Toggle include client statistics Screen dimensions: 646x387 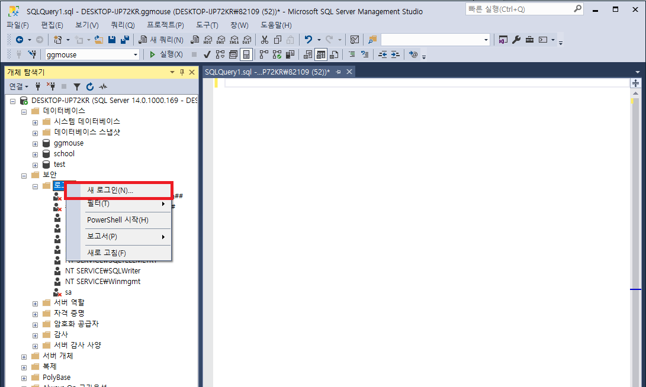pos(291,54)
